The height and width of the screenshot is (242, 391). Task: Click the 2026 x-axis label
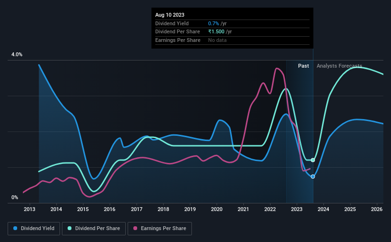point(377,209)
